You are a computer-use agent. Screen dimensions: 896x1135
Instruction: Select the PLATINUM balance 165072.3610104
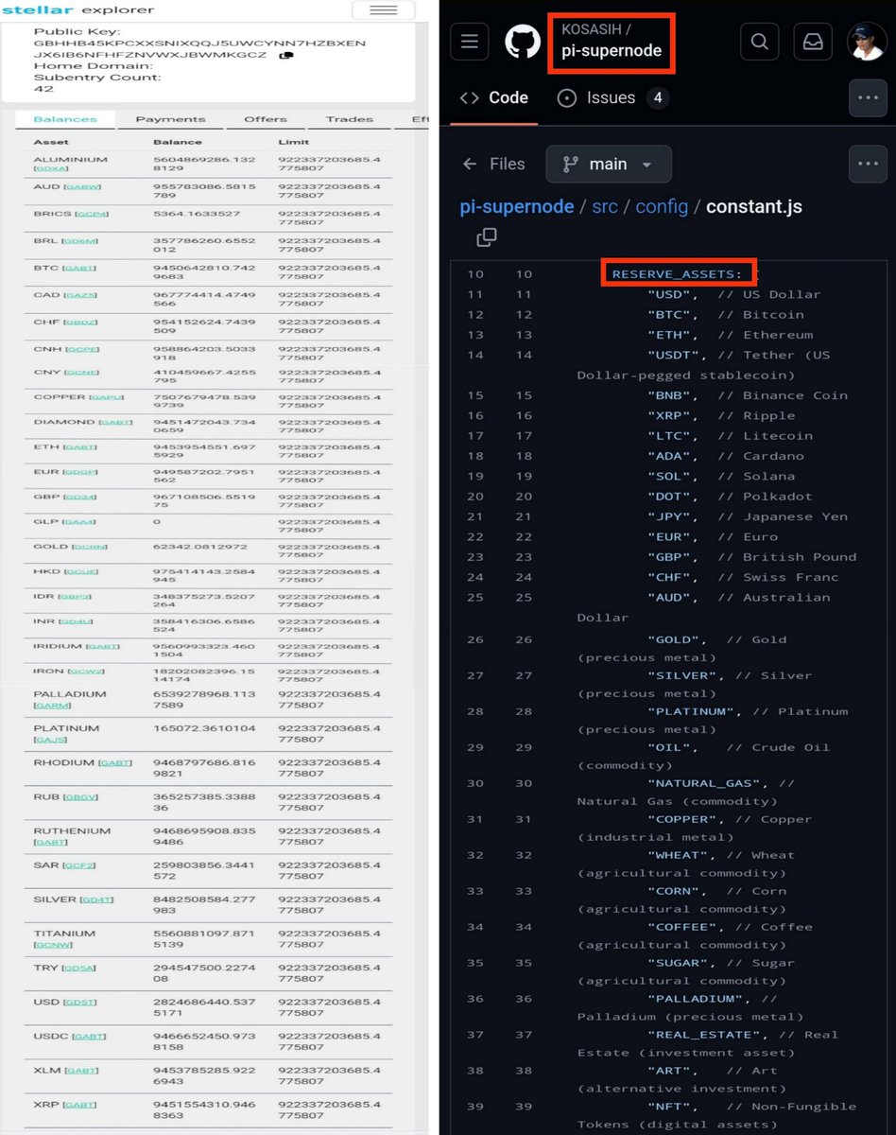203,728
